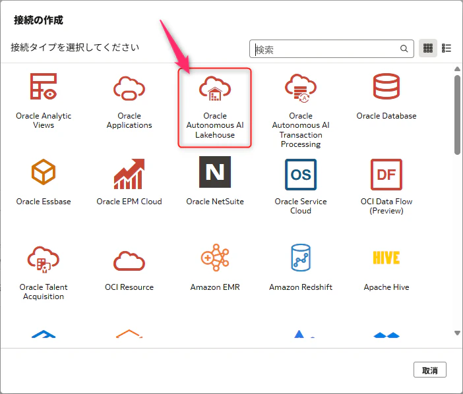Viewport: 463px width, 394px height.
Task: Select the Amazon EMR icon
Action: click(215, 258)
